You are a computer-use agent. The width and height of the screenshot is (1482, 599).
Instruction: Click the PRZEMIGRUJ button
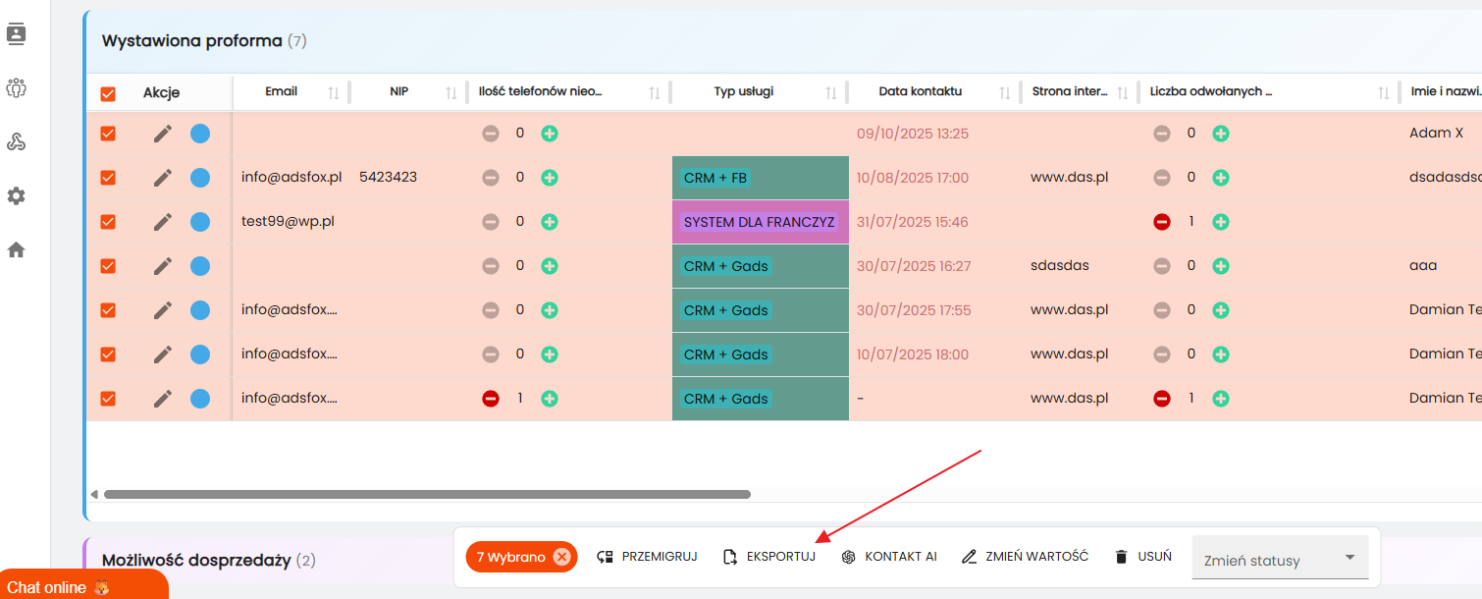[x=647, y=557]
